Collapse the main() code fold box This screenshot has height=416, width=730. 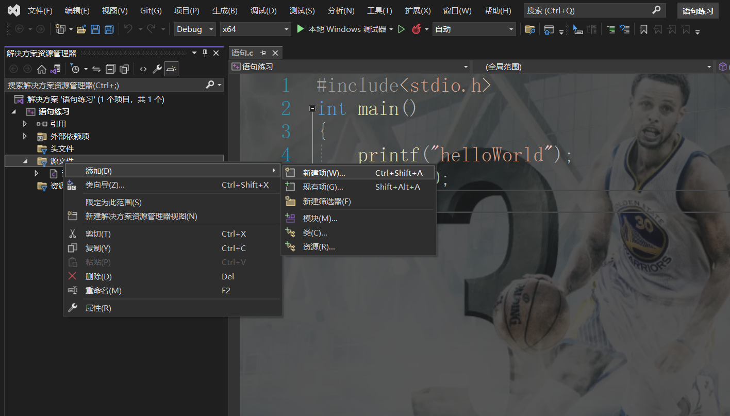(x=312, y=109)
